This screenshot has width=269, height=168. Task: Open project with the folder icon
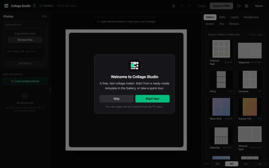coord(239,6)
